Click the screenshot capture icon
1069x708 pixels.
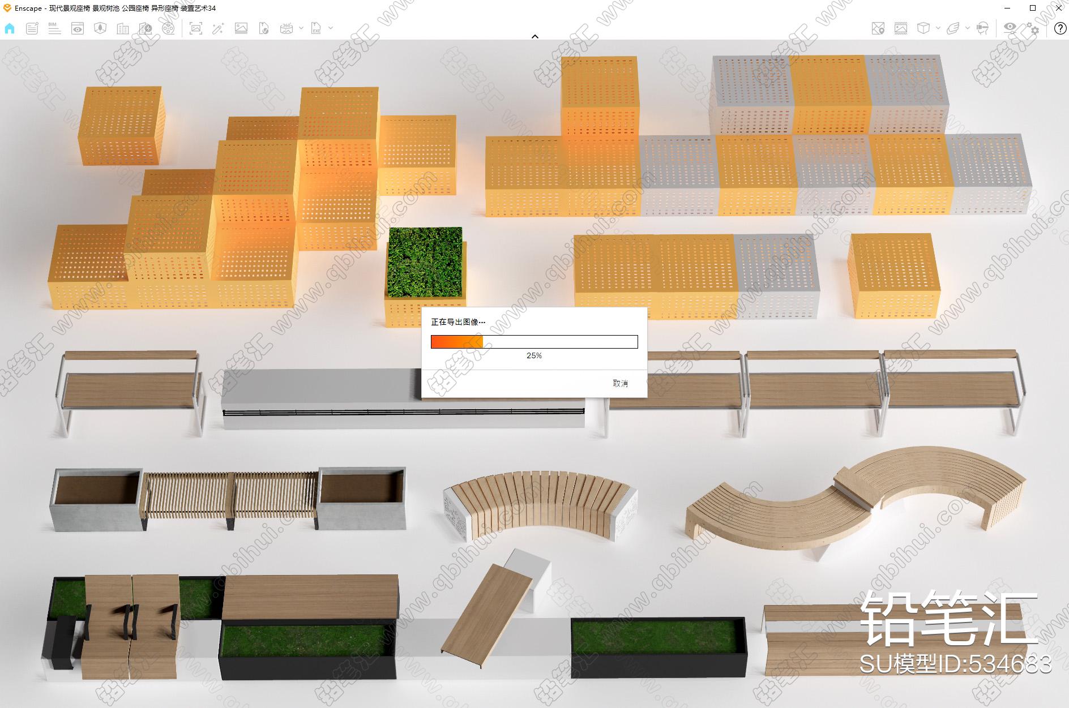point(196,28)
